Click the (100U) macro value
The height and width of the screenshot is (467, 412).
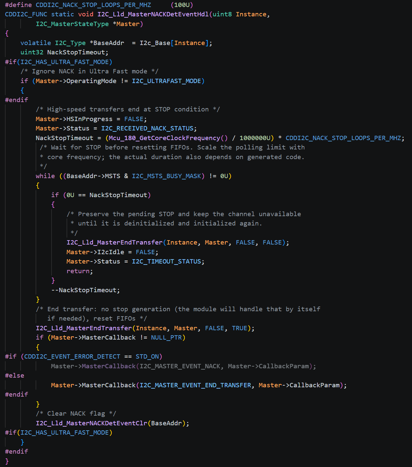[x=182, y=5]
